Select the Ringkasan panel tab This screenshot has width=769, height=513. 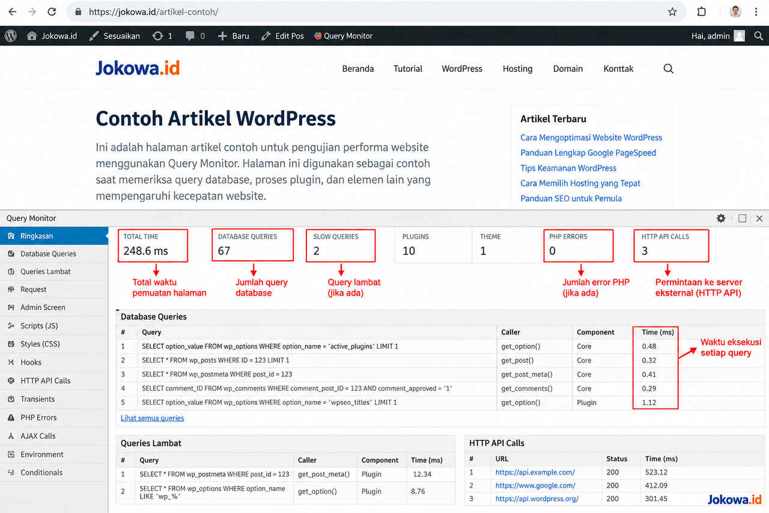[x=54, y=236]
